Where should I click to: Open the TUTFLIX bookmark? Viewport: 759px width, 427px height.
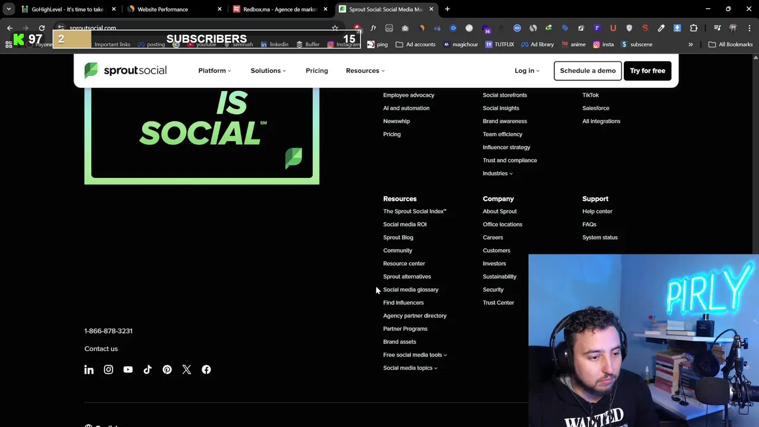point(500,44)
